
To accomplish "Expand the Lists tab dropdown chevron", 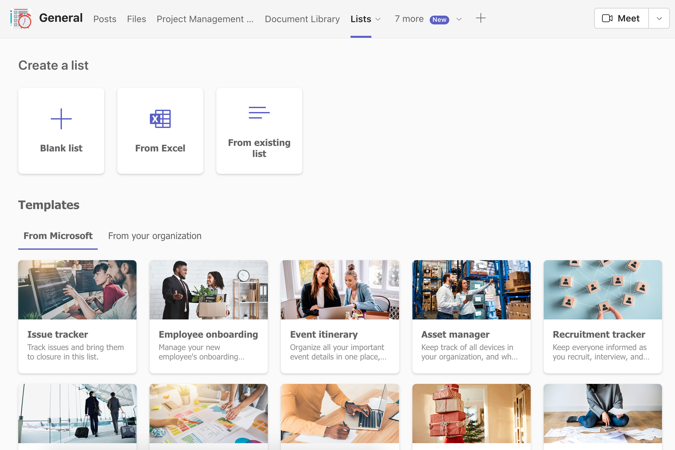I will point(378,19).
